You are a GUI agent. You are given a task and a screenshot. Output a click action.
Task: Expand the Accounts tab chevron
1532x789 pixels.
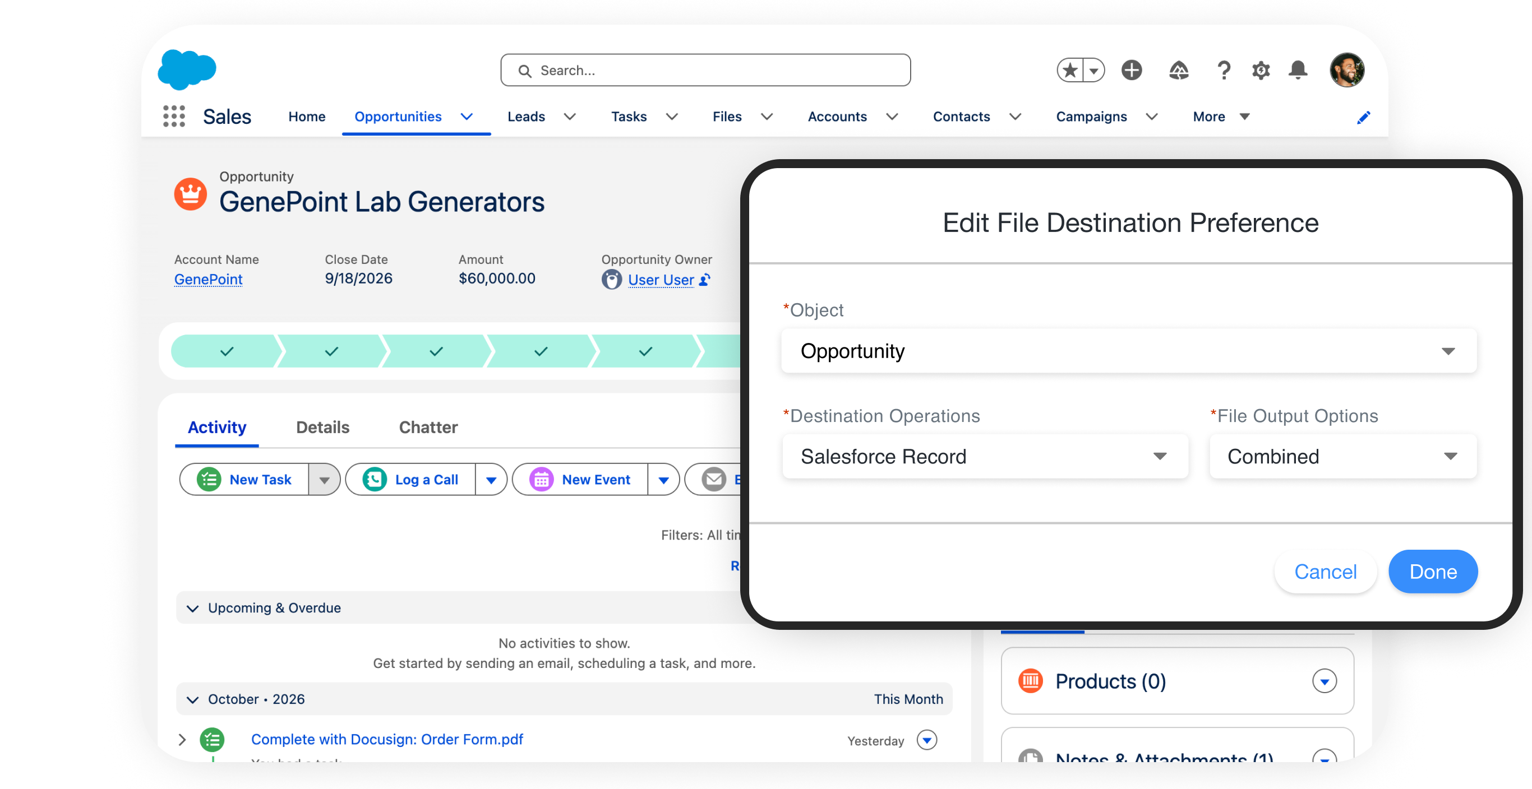[892, 117]
